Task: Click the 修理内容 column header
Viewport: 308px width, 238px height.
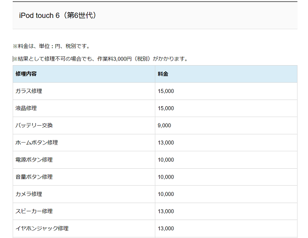Action: tap(26, 74)
